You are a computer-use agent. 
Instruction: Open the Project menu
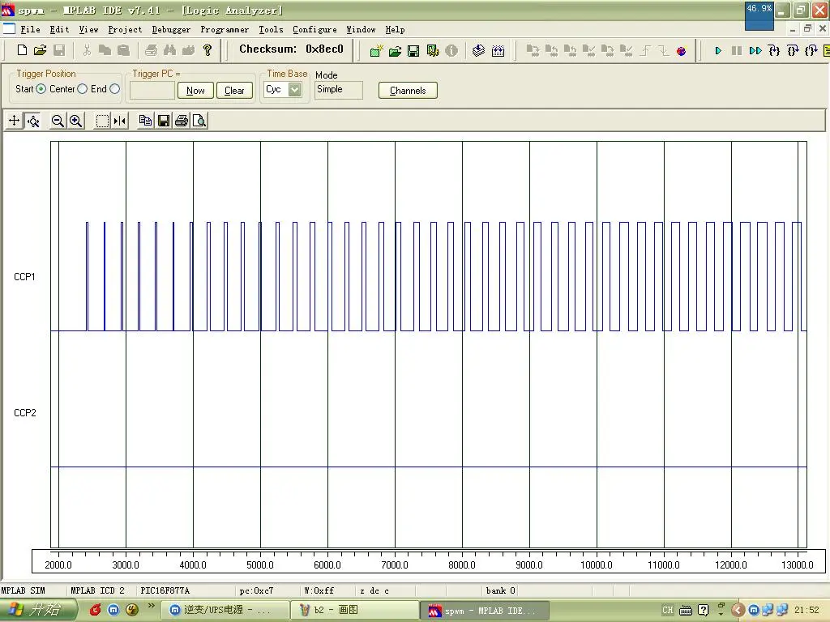(x=125, y=30)
